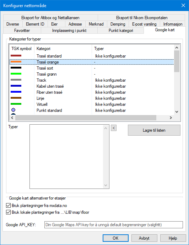Click the horizontal scrollbar right arrow
The height and width of the screenshot is (245, 189).
[171, 118]
